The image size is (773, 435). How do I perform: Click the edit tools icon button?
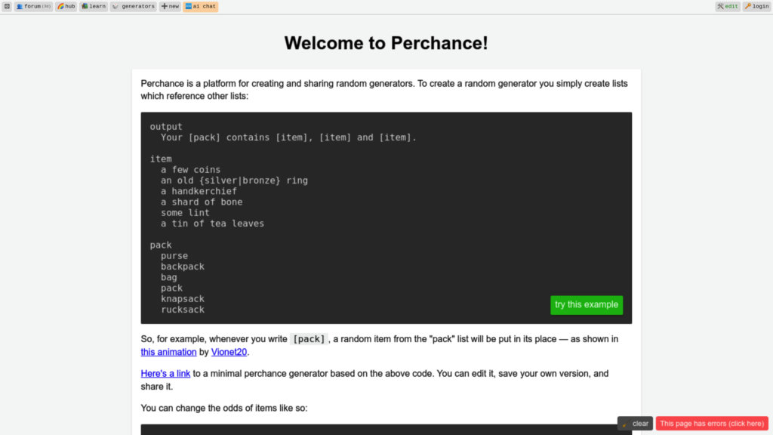pyautogui.click(x=728, y=6)
